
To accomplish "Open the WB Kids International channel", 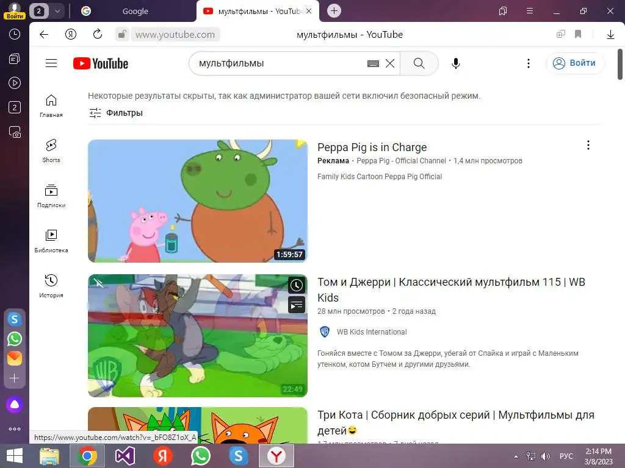I will click(372, 332).
